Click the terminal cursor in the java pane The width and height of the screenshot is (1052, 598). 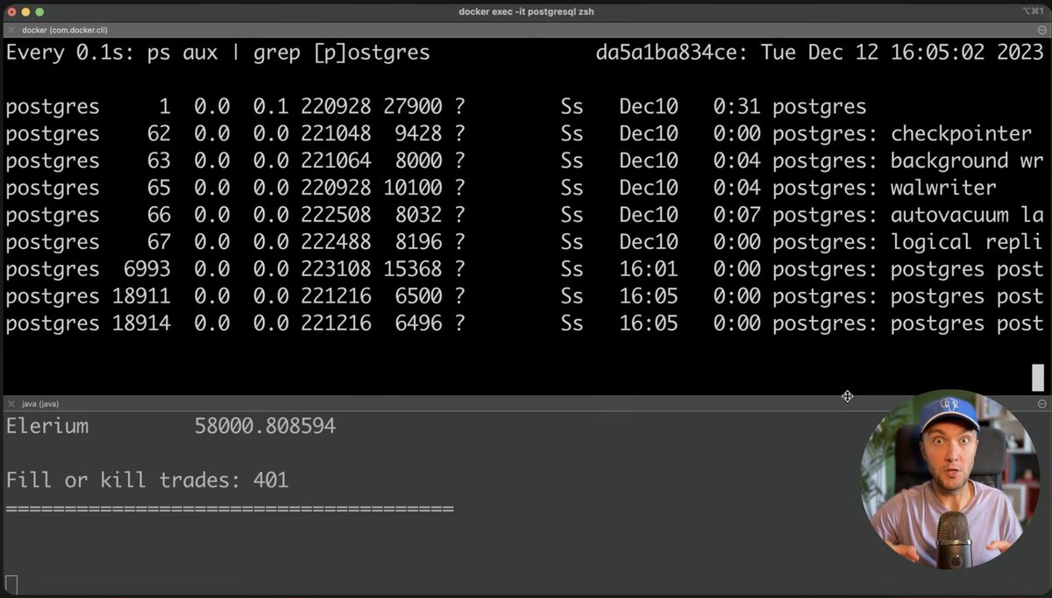[x=11, y=584]
